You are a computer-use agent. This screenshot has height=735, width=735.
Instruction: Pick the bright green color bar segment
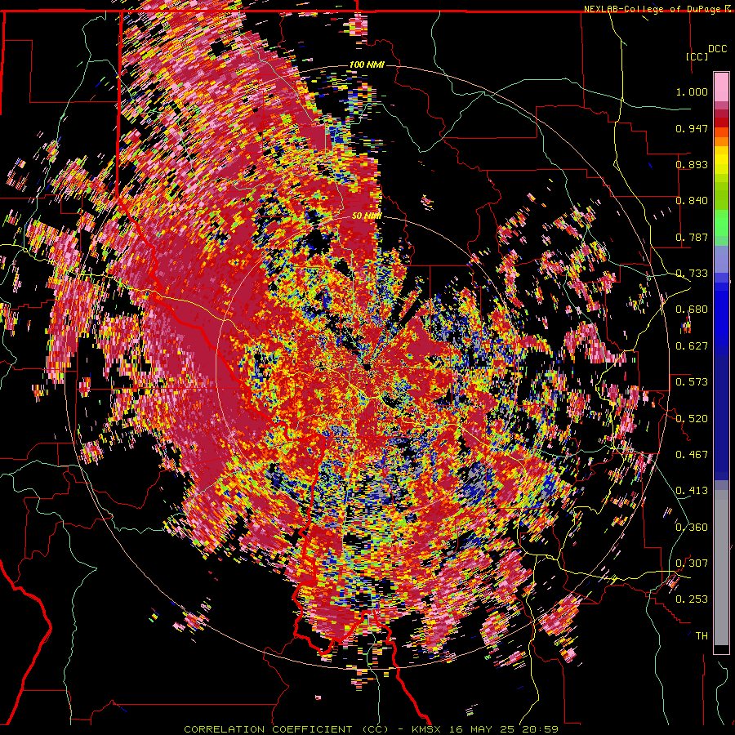(721, 223)
